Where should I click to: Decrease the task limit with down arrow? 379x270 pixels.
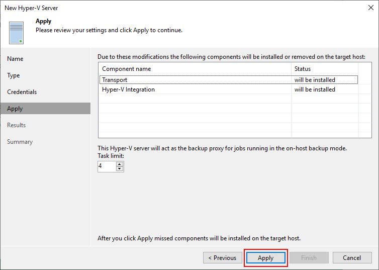(x=120, y=169)
